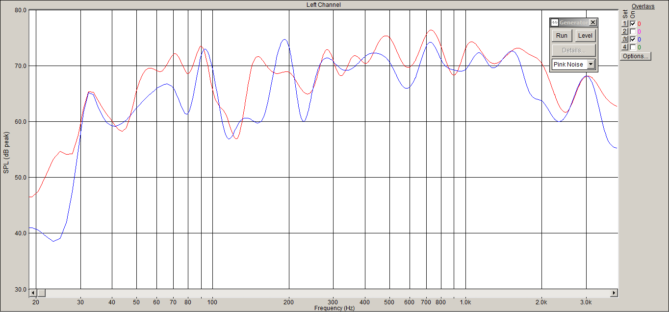Viewport: 669px width, 319px height.
Task: Start the generator with Run
Action: click(562, 35)
